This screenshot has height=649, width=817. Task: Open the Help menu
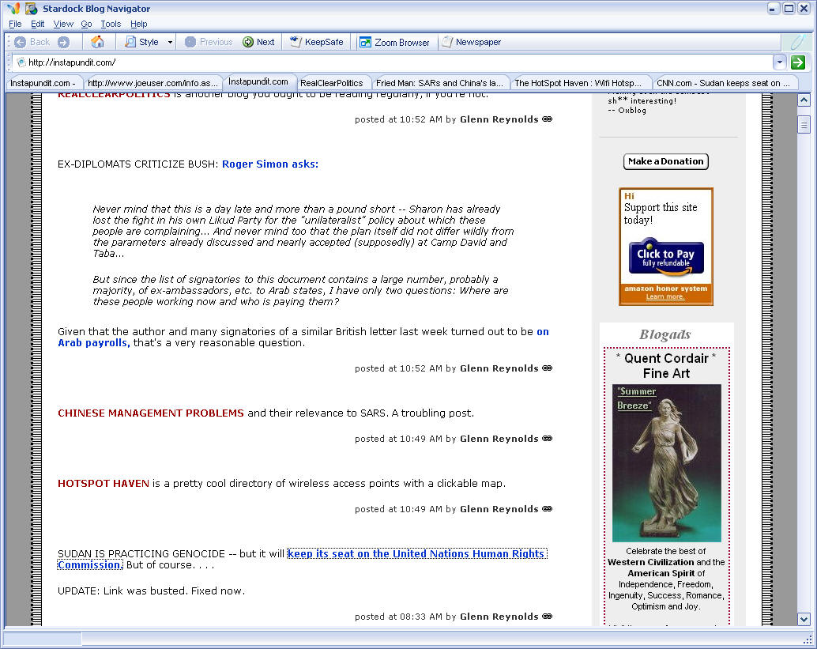point(138,24)
